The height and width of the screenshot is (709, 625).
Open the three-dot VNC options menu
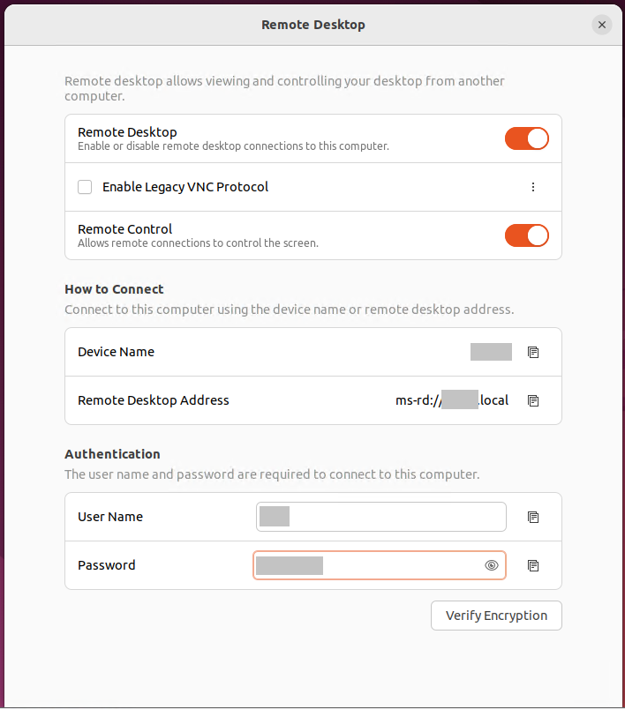533,187
